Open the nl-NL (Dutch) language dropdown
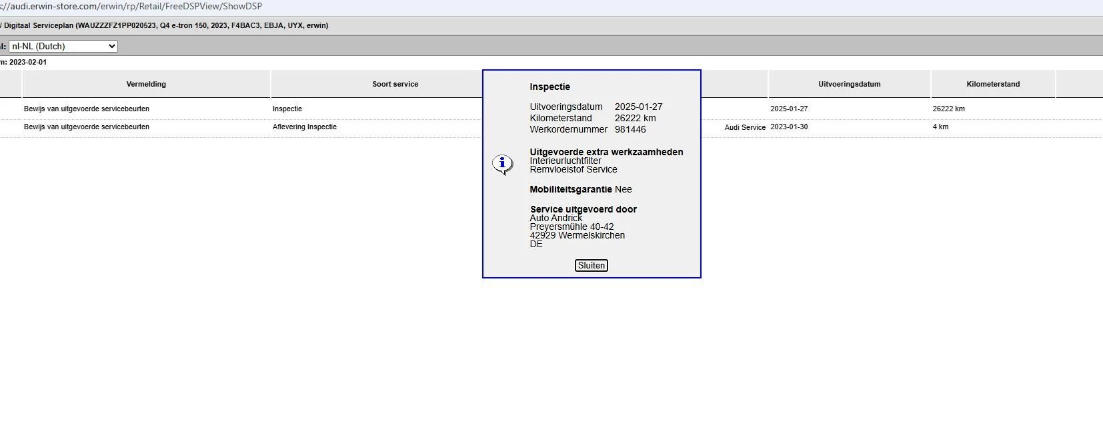Image resolution: width=1103 pixels, height=439 pixels. point(63,46)
